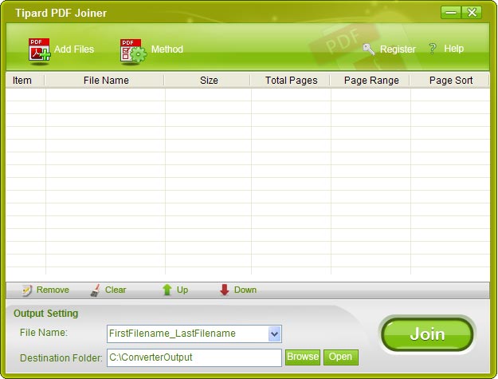498x379 pixels.
Task: Click the Clear broom icon
Action: 95,290
